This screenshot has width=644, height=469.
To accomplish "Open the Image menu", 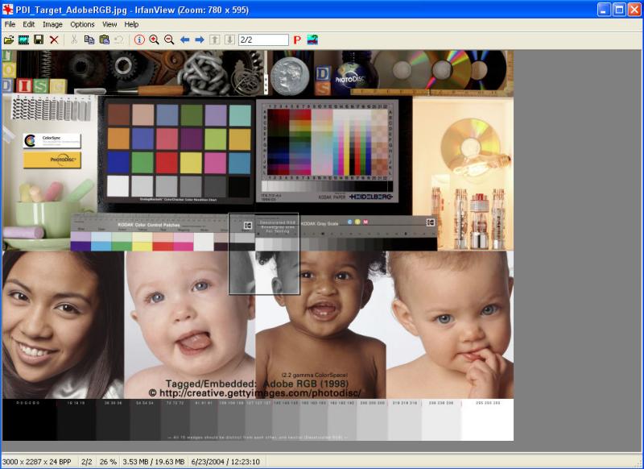I will pos(52,24).
